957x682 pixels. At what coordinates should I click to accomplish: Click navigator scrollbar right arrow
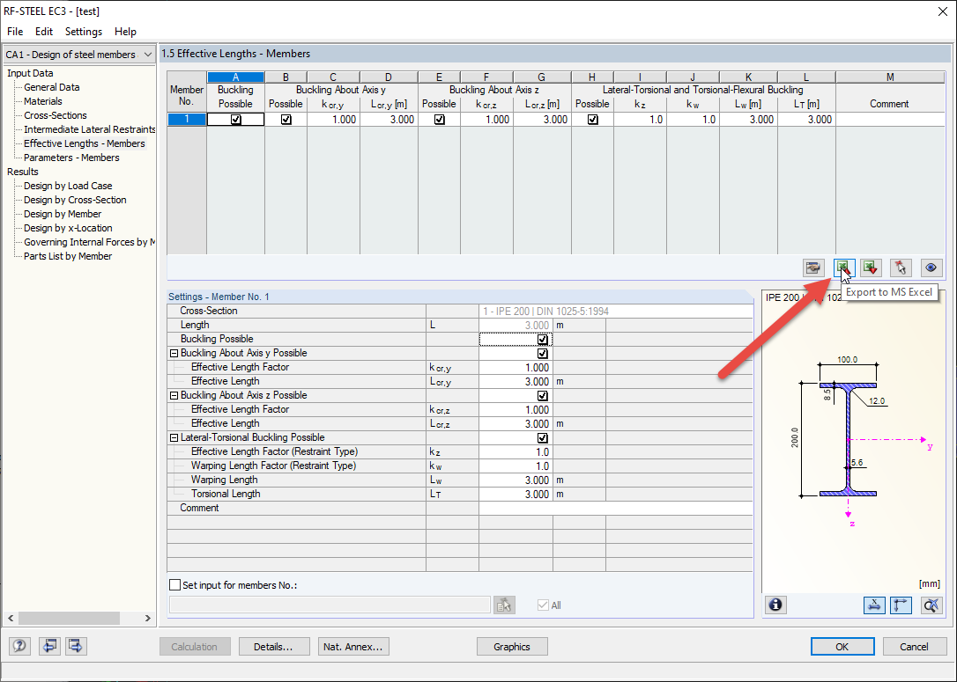148,618
